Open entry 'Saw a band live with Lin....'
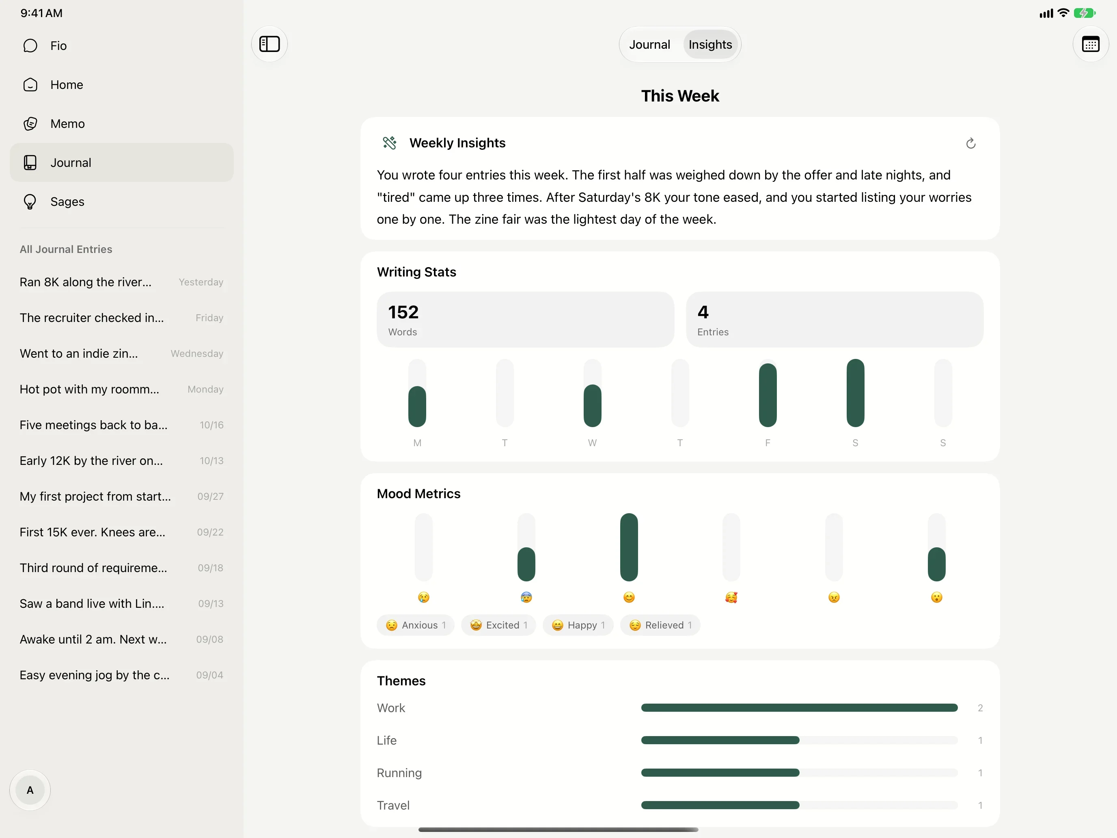This screenshot has height=838, width=1117. 122,604
